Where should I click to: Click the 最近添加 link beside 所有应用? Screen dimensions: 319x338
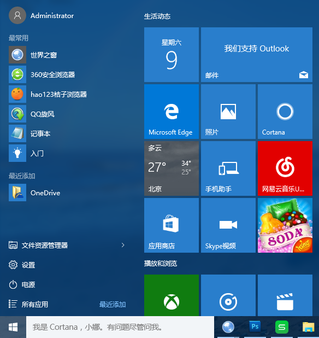113,305
